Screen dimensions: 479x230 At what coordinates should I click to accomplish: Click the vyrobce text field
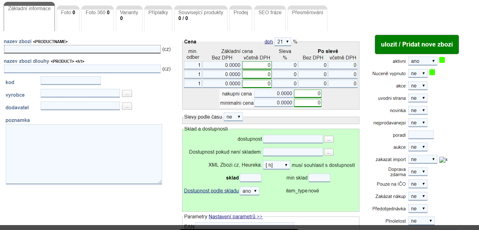80,93
